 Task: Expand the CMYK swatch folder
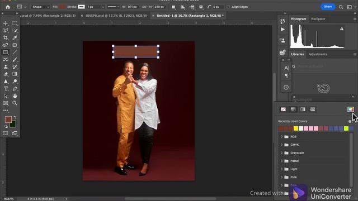(x=281, y=145)
